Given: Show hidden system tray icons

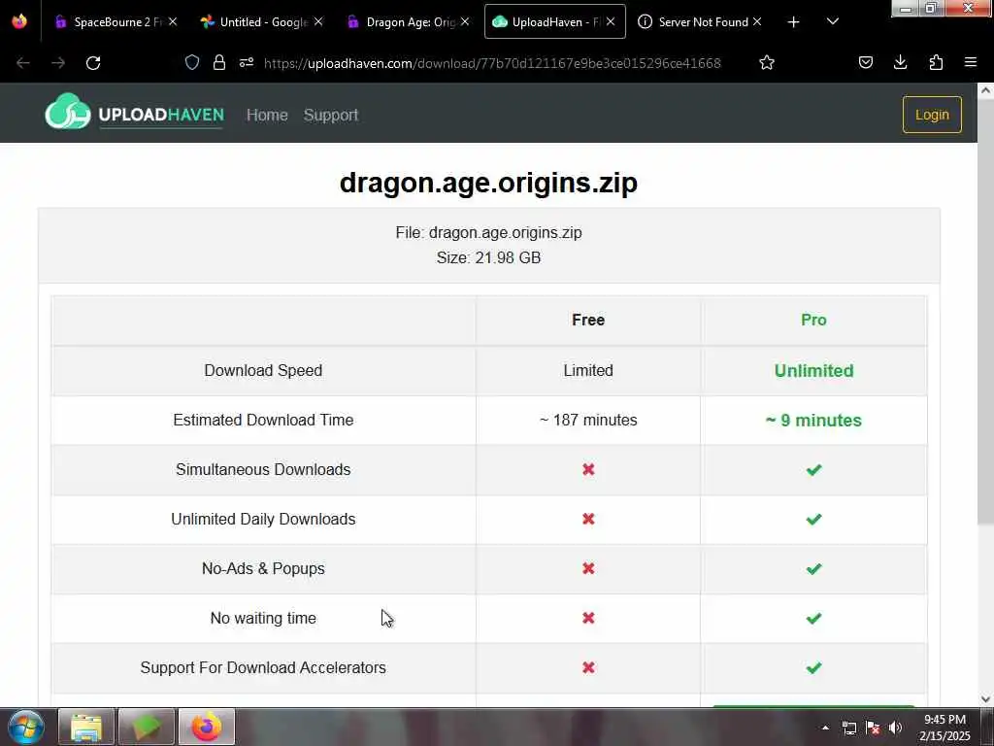Looking at the screenshot, I should 825,728.
